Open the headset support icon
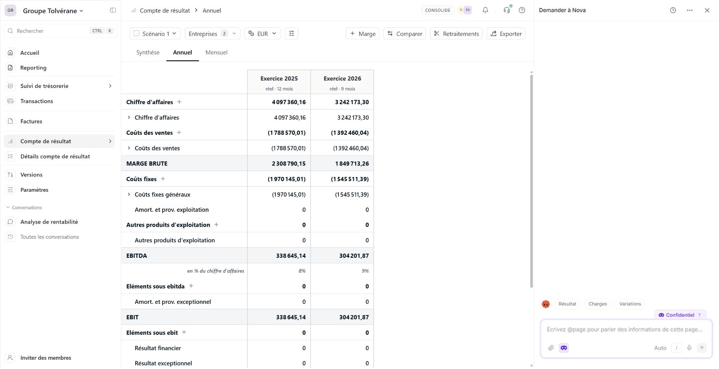Viewport: 719px width, 369px height. [507, 10]
